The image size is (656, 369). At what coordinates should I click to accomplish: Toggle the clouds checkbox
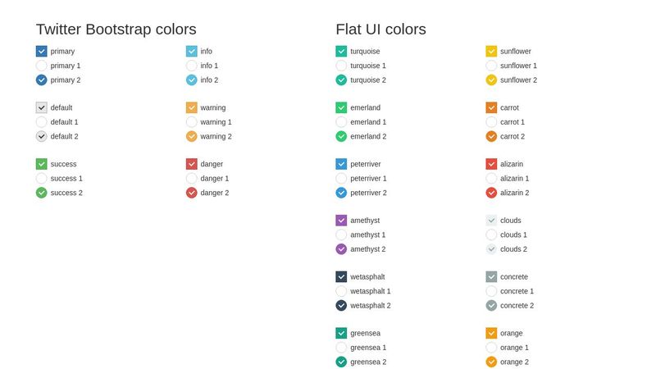pyautogui.click(x=491, y=221)
